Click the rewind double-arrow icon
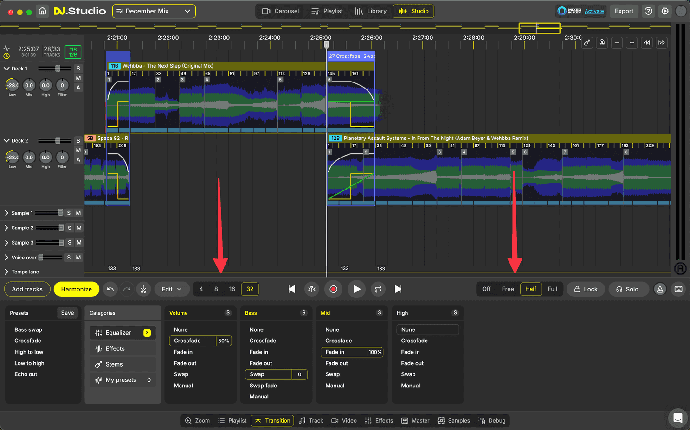690x430 pixels. coord(646,43)
